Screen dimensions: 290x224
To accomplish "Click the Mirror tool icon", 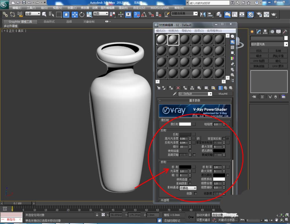I will coord(203,14).
